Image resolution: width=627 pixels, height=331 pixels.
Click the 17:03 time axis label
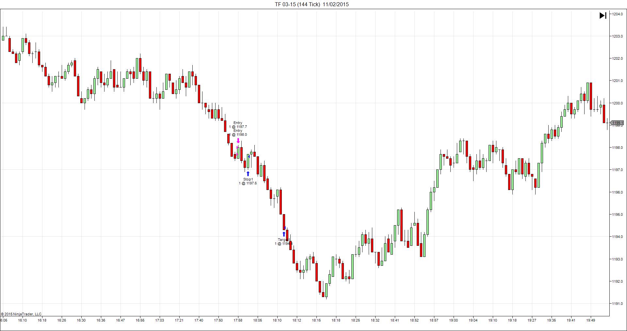160,320
